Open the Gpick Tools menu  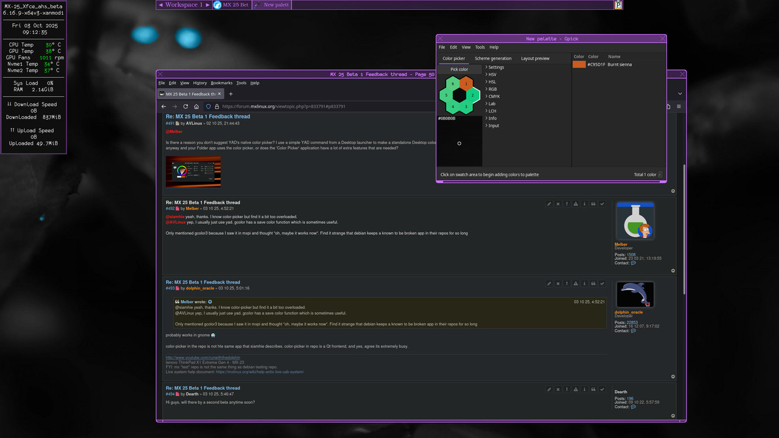[480, 47]
